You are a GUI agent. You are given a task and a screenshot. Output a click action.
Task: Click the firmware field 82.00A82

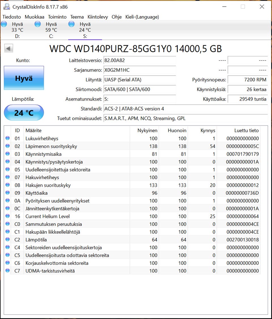140,60
